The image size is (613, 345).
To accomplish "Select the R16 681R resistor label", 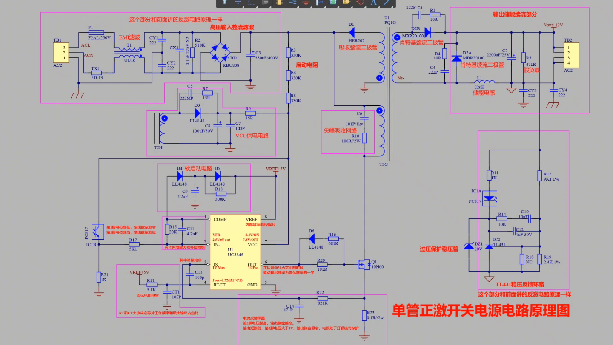I will coord(332,238).
